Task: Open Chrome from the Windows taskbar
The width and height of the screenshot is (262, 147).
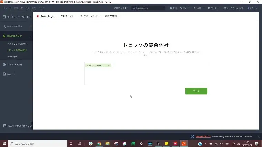Action: tap(99, 144)
